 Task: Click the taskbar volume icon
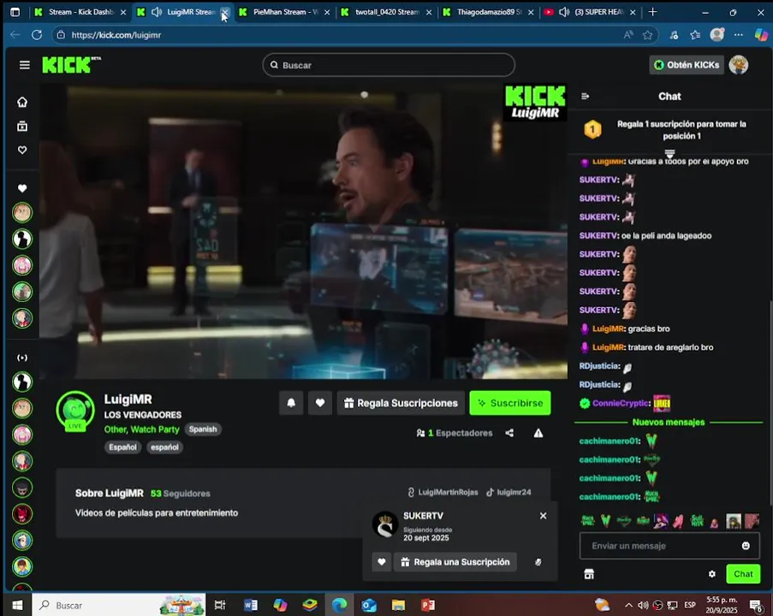click(644, 605)
